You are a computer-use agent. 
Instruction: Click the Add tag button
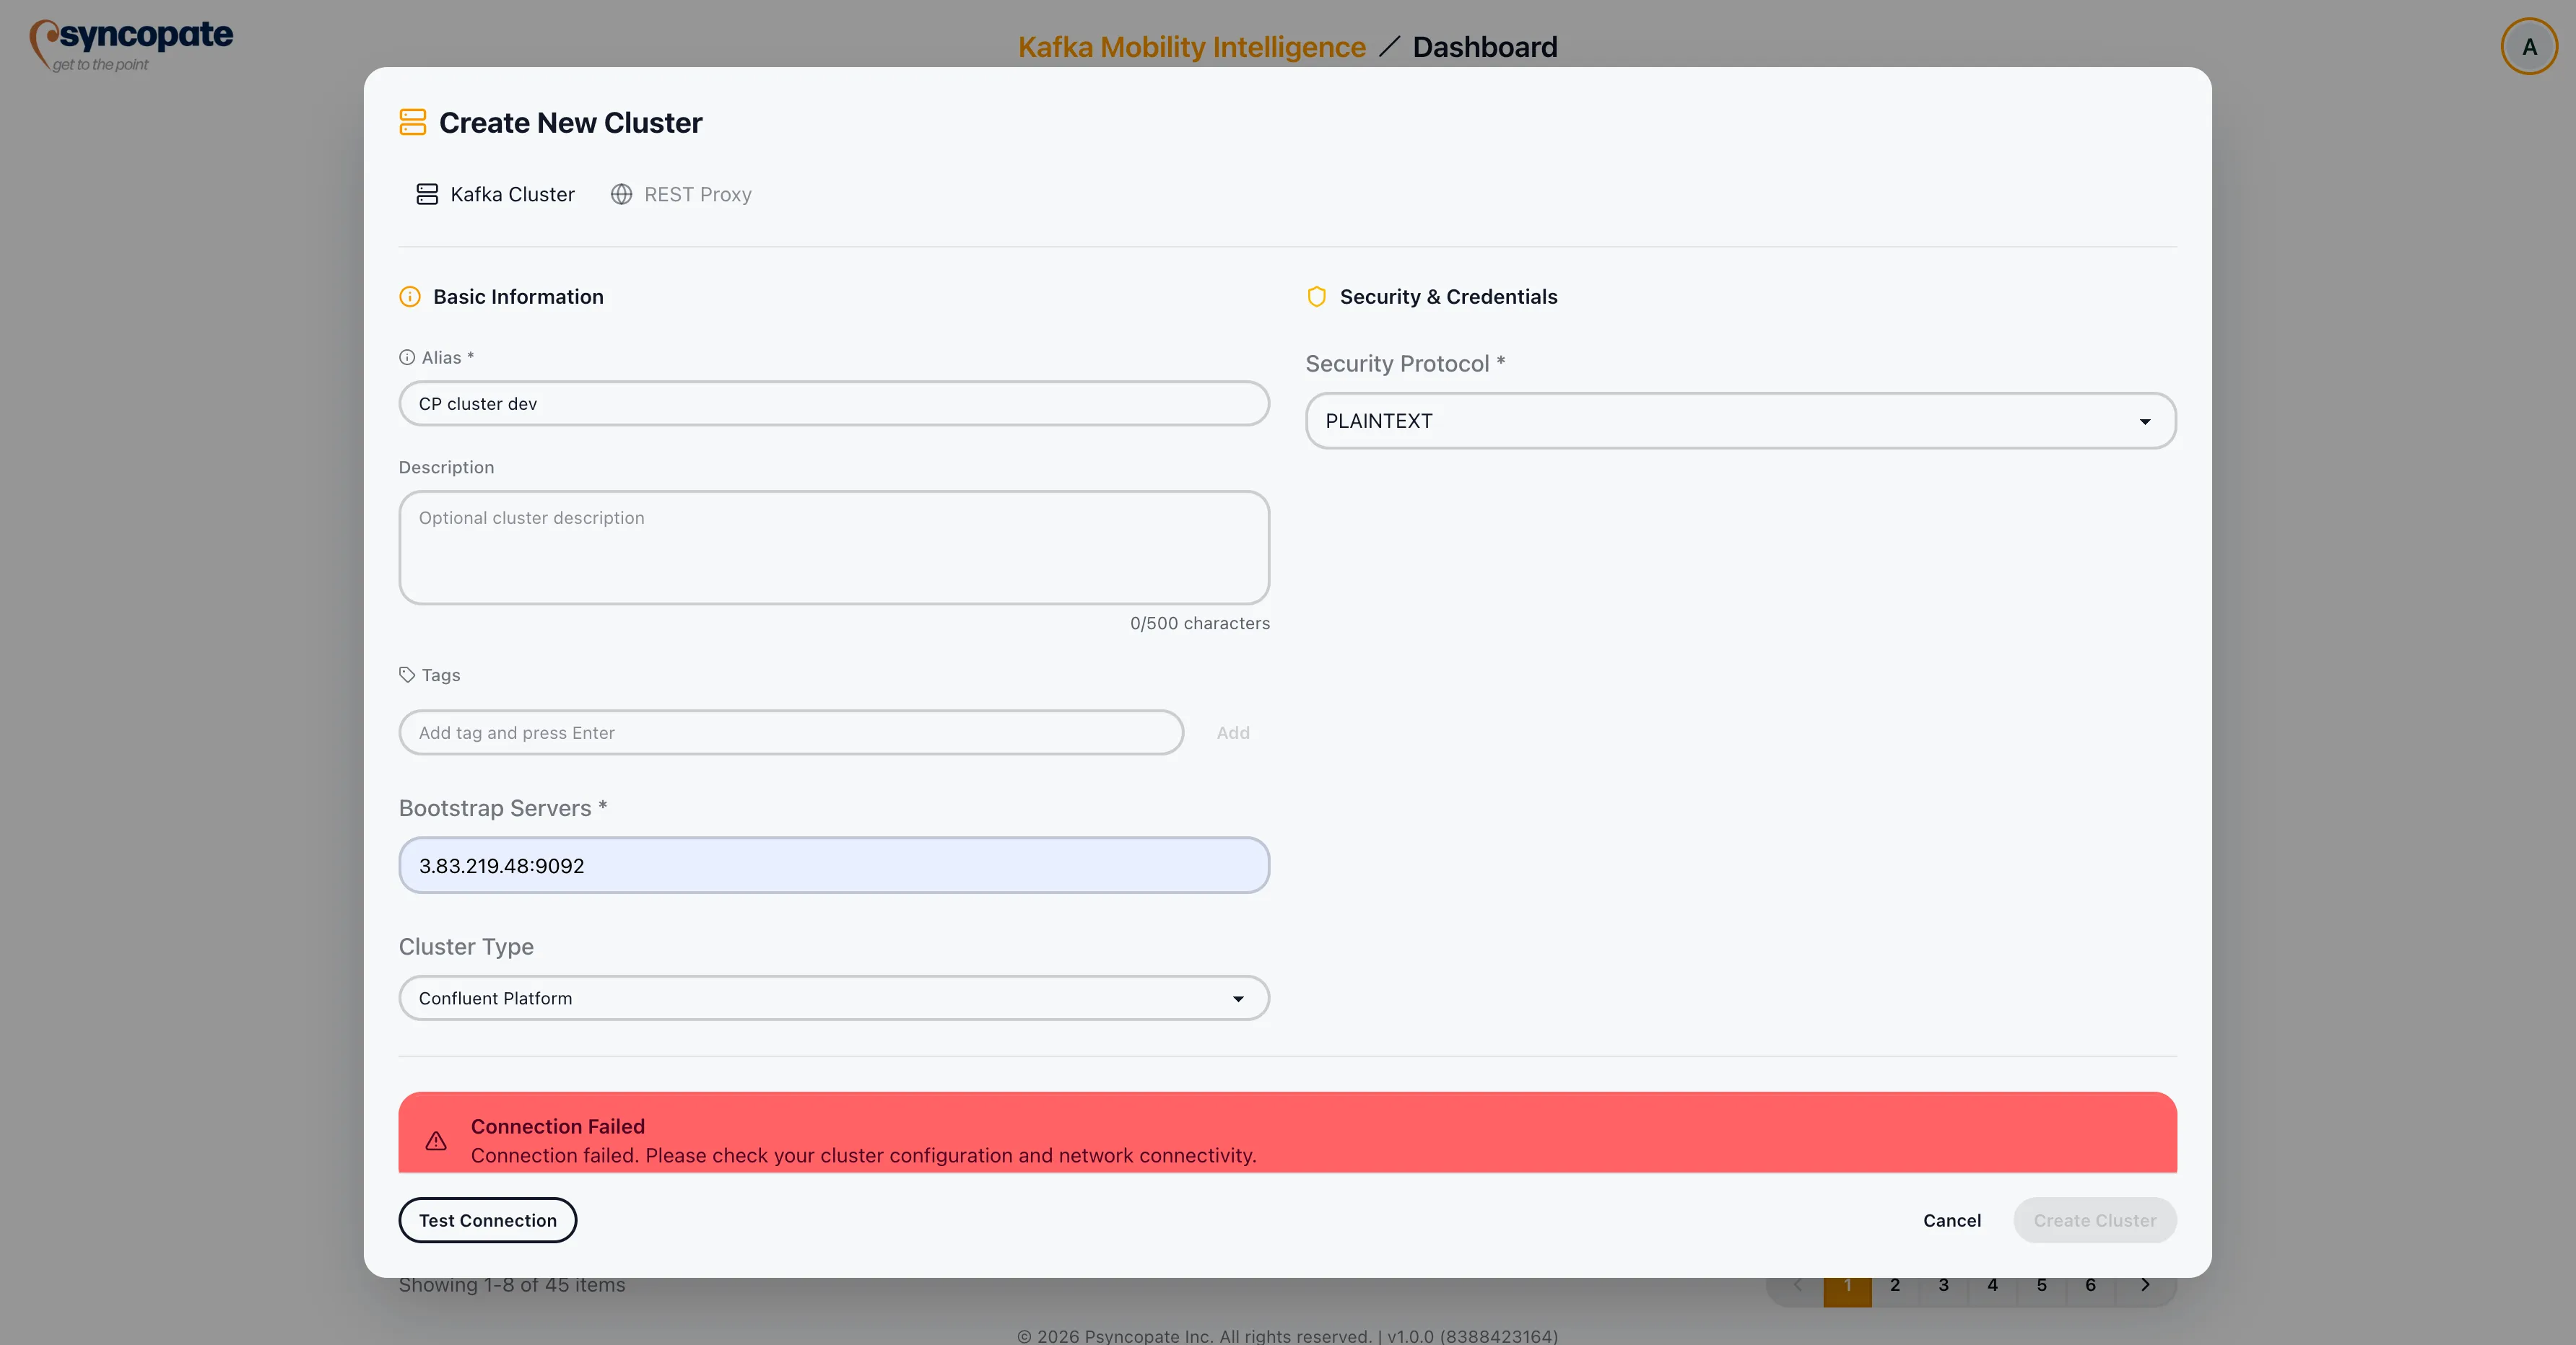[x=1232, y=732]
